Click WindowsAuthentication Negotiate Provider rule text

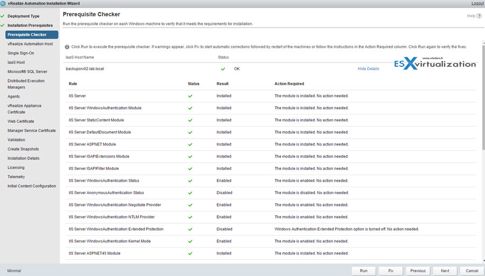[x=115, y=205]
